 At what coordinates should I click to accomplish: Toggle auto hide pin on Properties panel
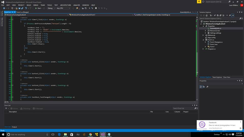click(x=239, y=81)
